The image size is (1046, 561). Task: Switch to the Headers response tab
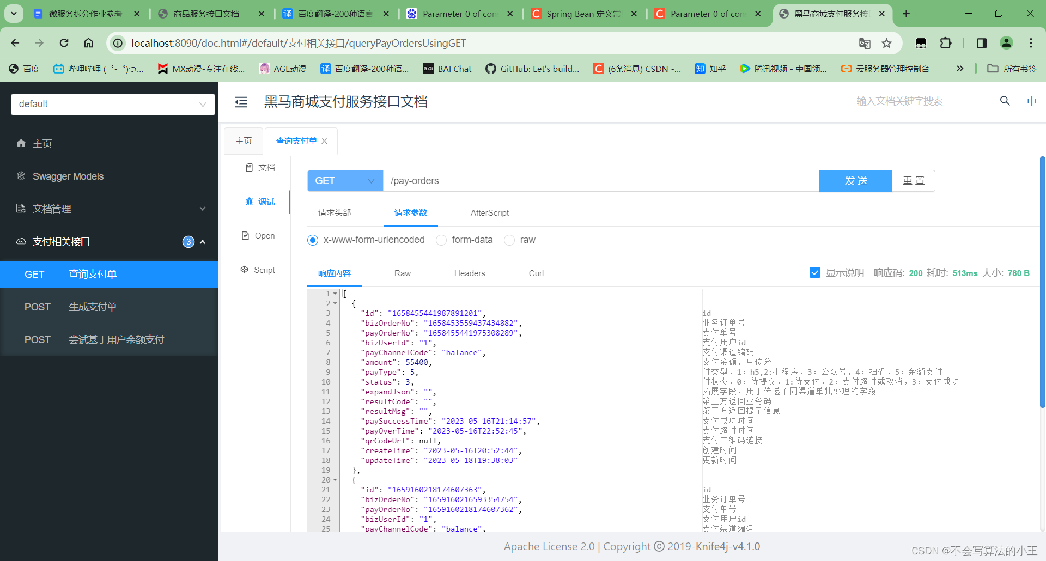point(470,273)
